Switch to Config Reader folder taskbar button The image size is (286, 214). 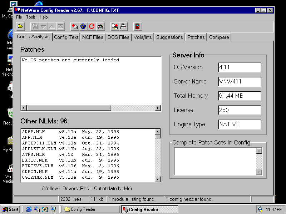(91, 209)
